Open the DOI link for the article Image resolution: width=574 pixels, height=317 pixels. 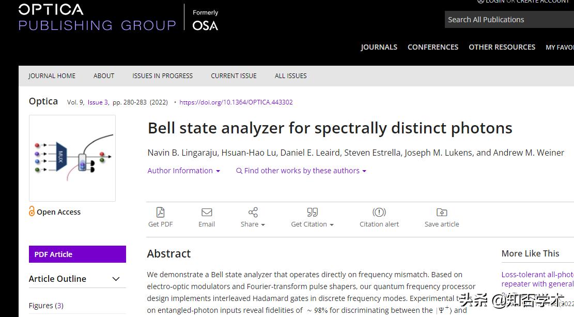pos(236,102)
